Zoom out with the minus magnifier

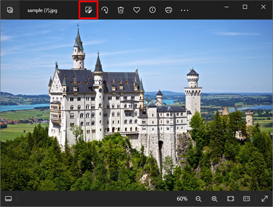pyautogui.click(x=198, y=199)
